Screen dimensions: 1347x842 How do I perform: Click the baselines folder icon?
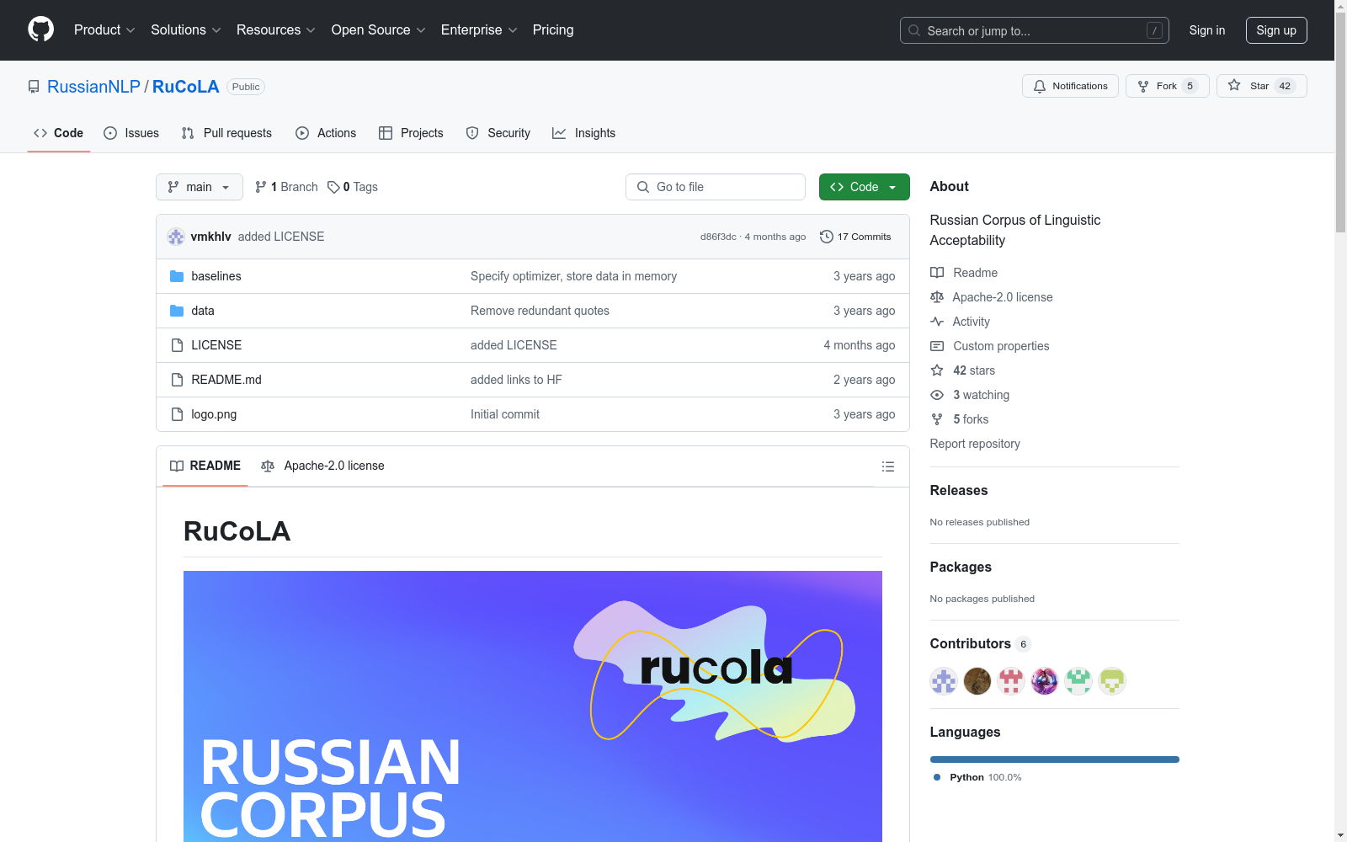click(x=177, y=276)
